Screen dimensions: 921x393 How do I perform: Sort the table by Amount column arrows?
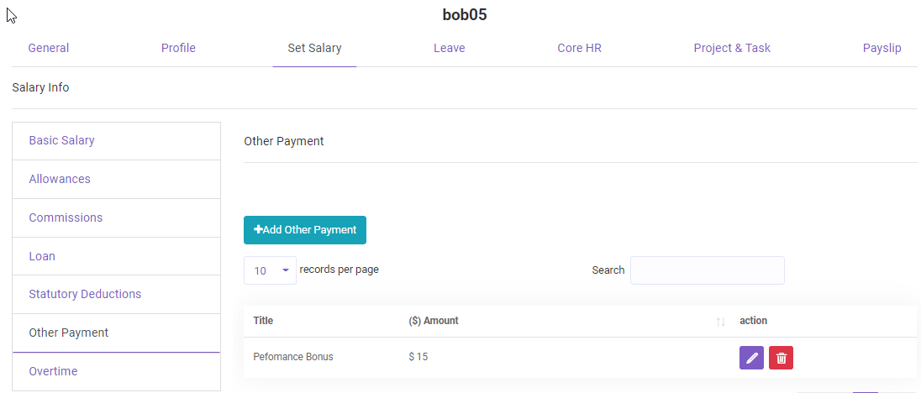720,322
